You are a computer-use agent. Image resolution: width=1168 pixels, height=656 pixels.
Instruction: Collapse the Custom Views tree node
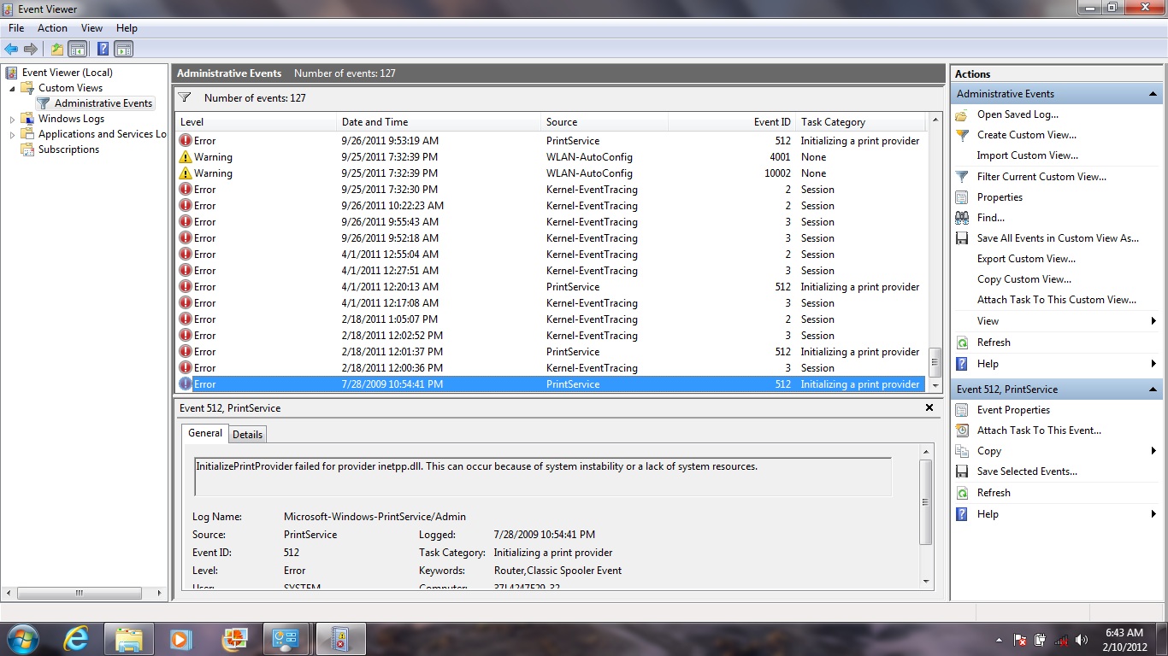(12, 88)
